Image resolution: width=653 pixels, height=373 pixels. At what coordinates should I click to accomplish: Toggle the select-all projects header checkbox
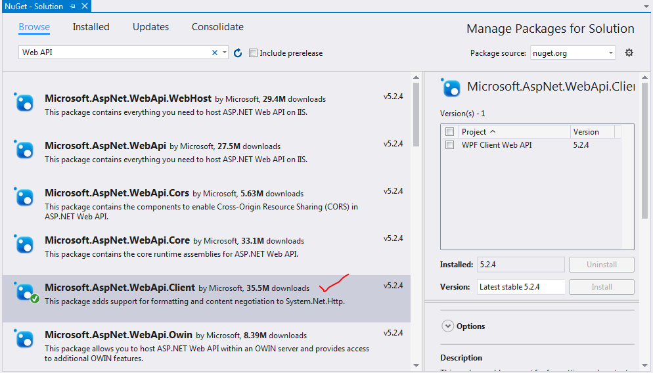450,132
